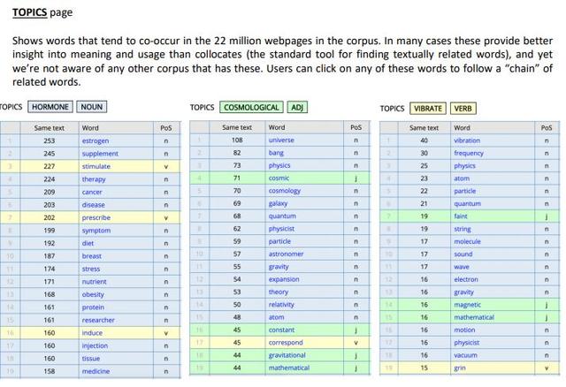Open the 'wave' word link
The width and height of the screenshot is (566, 387).
click(462, 267)
